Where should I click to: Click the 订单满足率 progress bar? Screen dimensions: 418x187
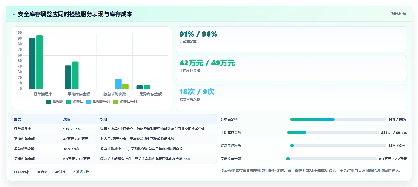tap(338, 120)
